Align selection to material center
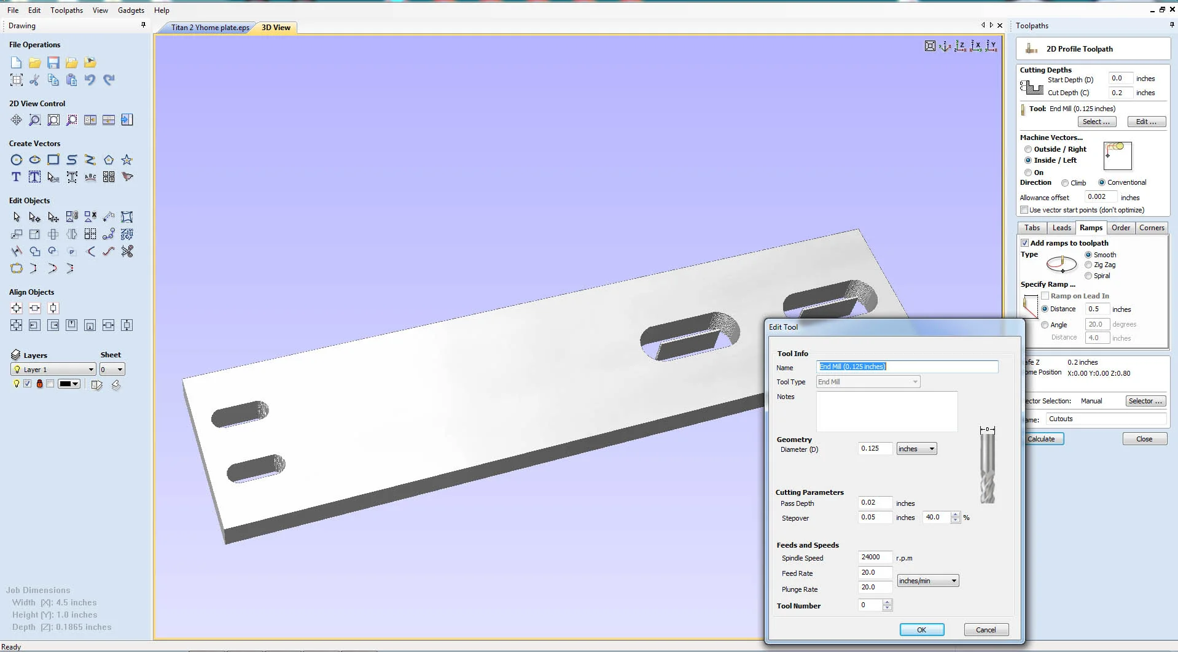 (17, 308)
